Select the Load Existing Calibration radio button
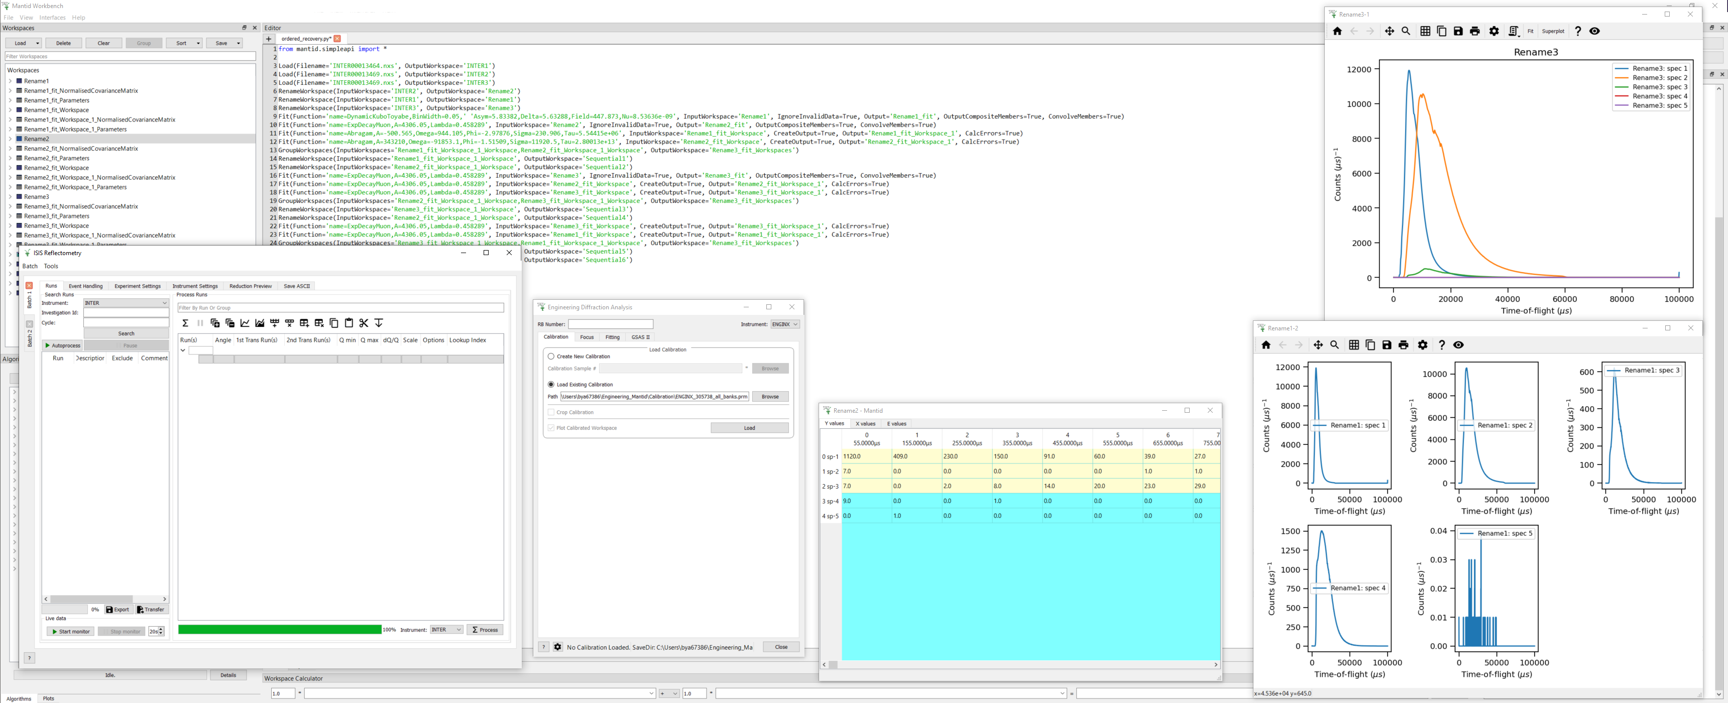Screen dimensions: 1728x703 pyautogui.click(x=551, y=384)
